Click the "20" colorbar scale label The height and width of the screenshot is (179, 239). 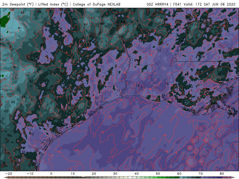[94, 174]
